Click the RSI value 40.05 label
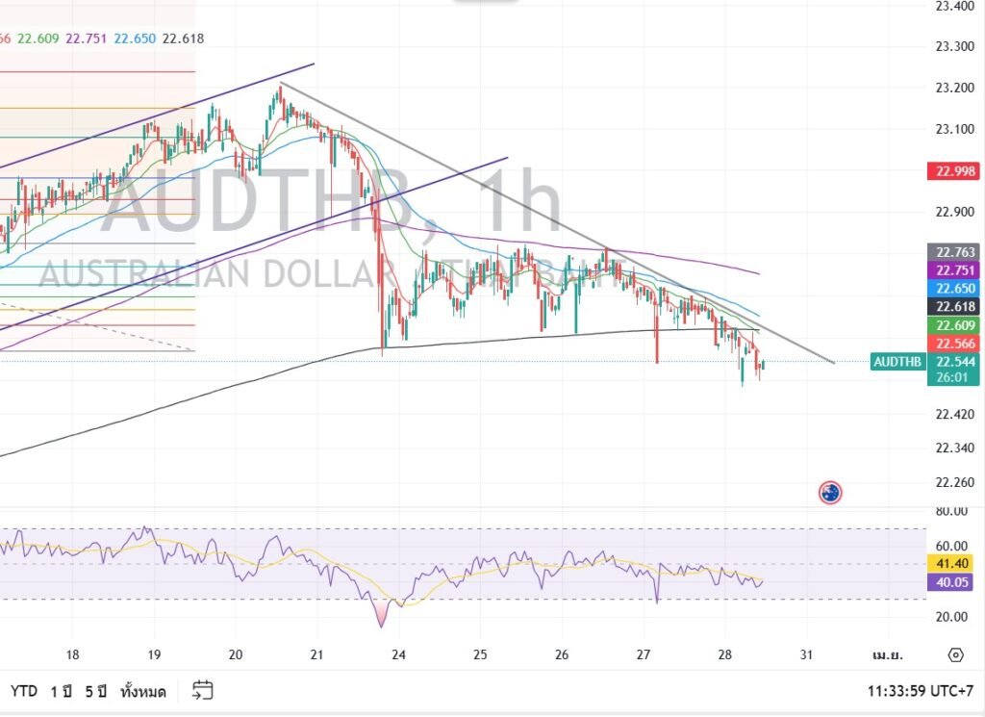 953,581
